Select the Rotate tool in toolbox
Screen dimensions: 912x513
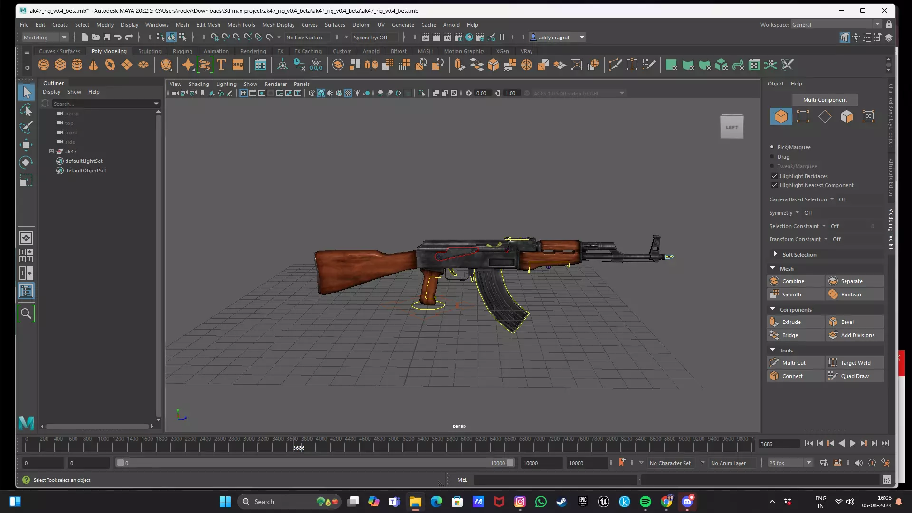[26, 162]
